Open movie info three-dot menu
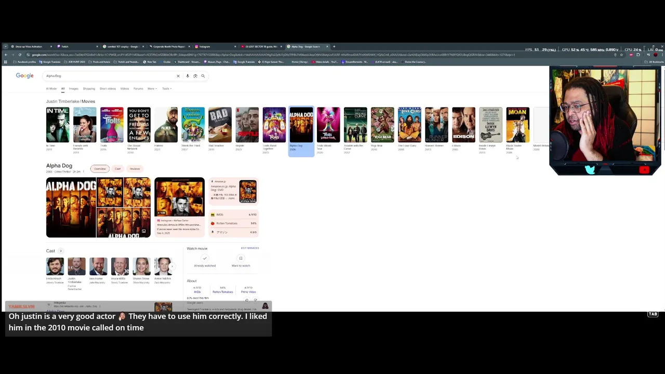The height and width of the screenshot is (374, 665). [x=84, y=171]
